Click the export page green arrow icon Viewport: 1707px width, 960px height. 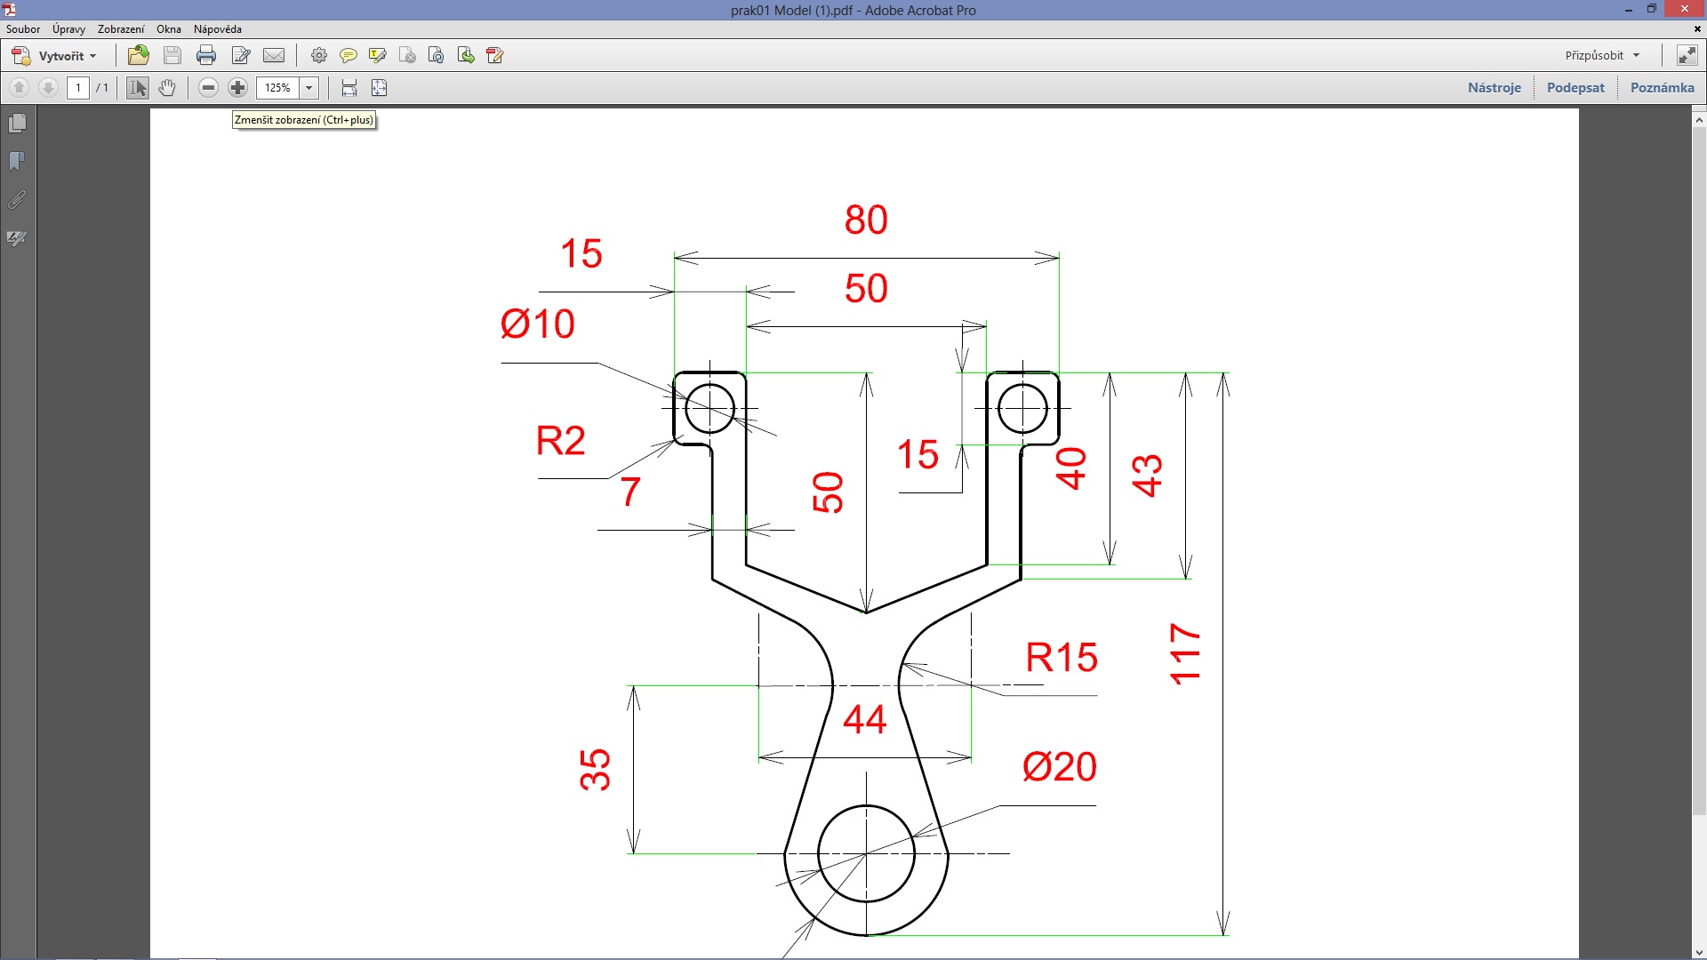click(466, 55)
